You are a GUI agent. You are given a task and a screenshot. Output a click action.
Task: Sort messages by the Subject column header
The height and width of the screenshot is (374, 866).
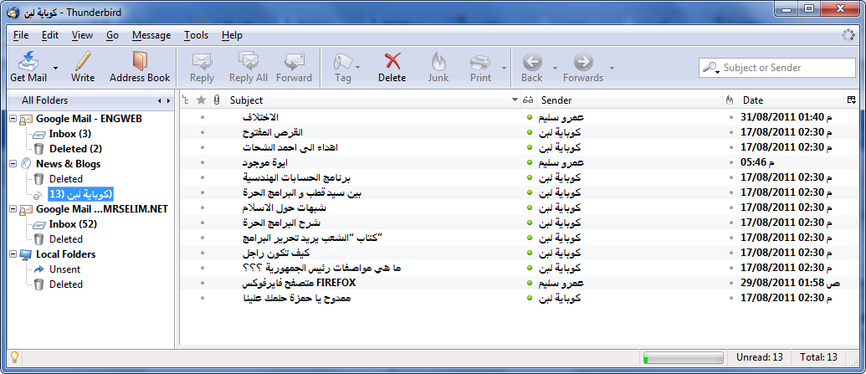[x=373, y=100]
